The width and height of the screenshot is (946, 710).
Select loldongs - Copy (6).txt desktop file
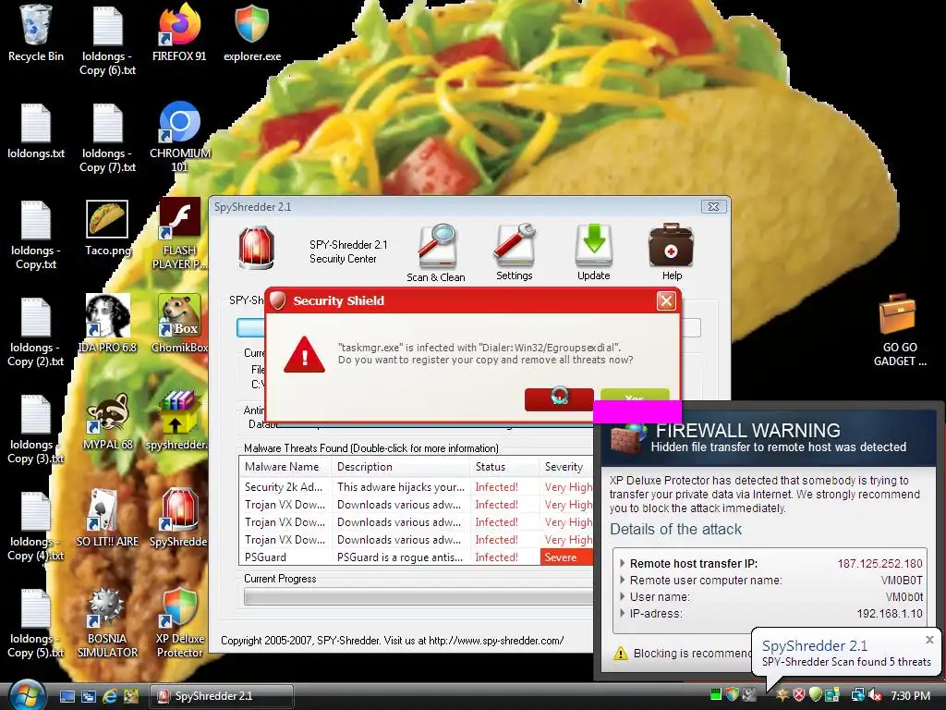[107, 40]
